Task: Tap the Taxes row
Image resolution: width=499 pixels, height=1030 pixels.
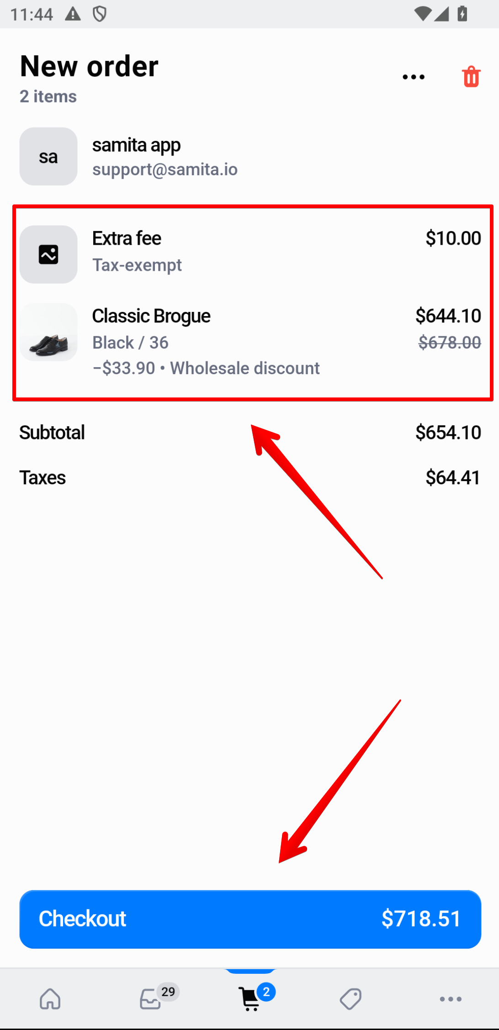Action: pyautogui.click(x=249, y=477)
